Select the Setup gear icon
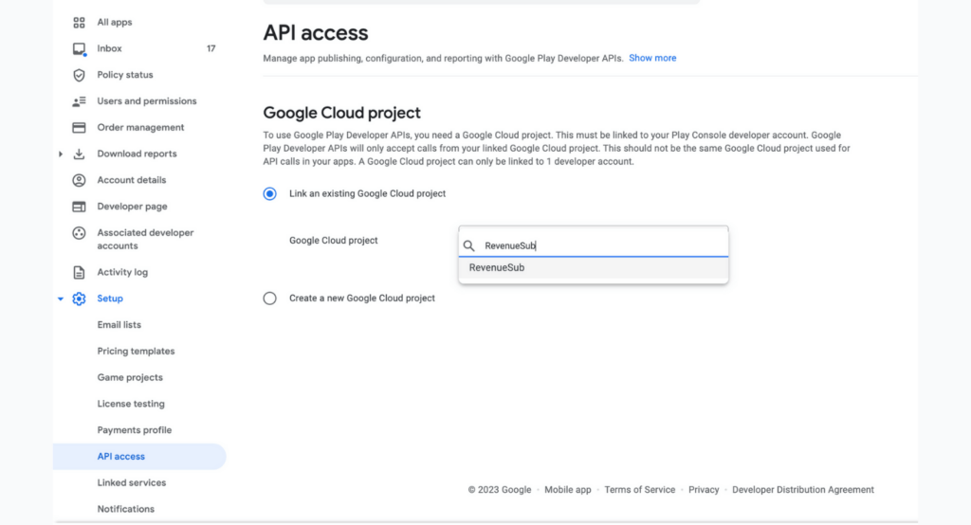This screenshot has height=525, width=971. tap(79, 299)
